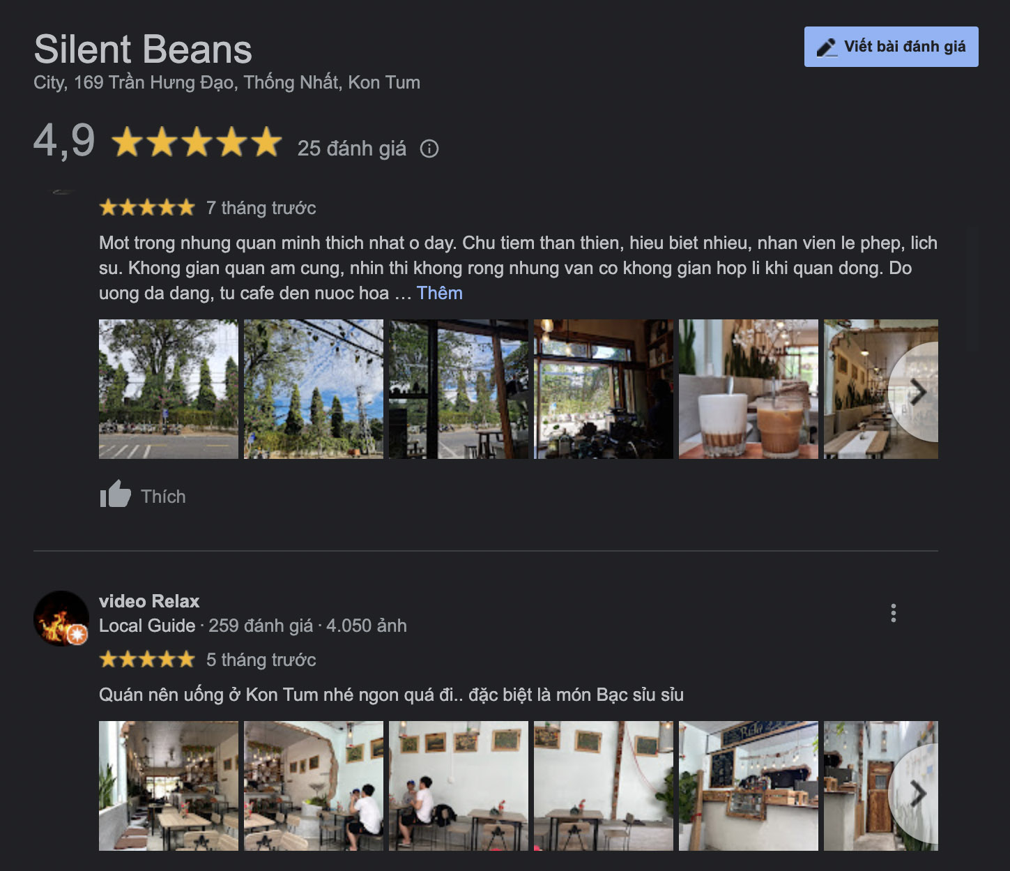Expand the review text with Thêm
Screen dimensions: 1010x871
point(440,293)
